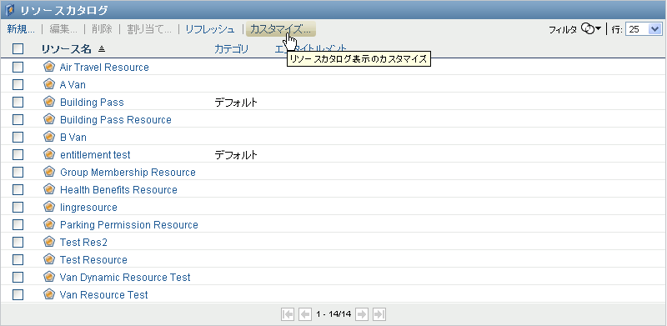Viewport: 667px width, 326px height.
Task: Sort by the リソース名 column header
Action: pos(67,49)
